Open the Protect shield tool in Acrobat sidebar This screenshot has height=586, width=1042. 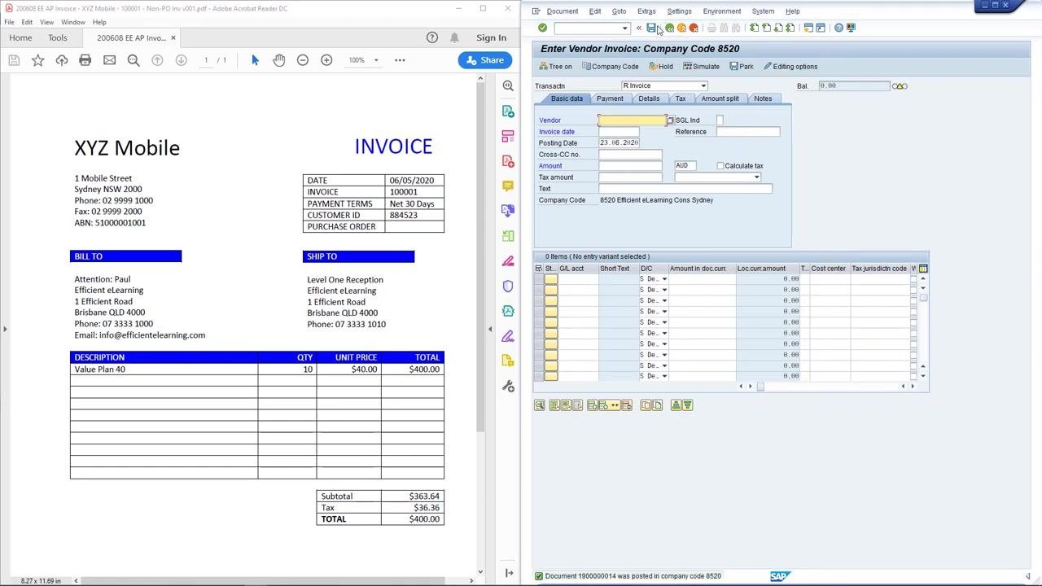(508, 286)
